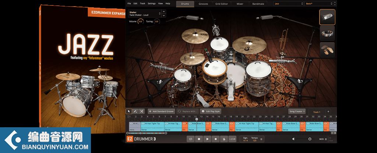
Task: Open the Help menu
Action: [x=168, y=4]
